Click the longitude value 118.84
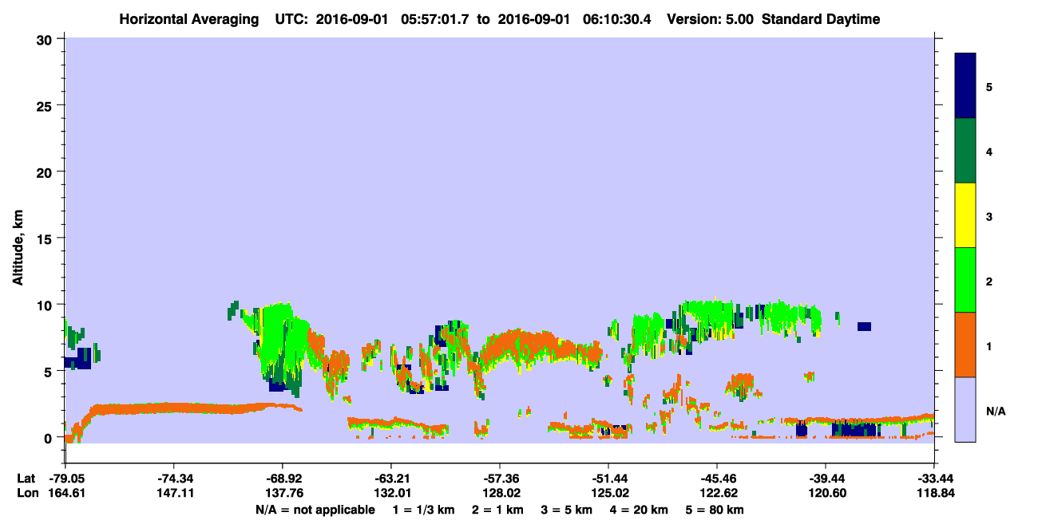Image resolution: width=1038 pixels, height=532 pixels. pos(934,493)
